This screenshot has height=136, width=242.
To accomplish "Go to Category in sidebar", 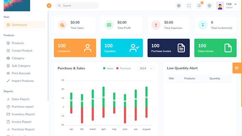I will click(18, 58).
